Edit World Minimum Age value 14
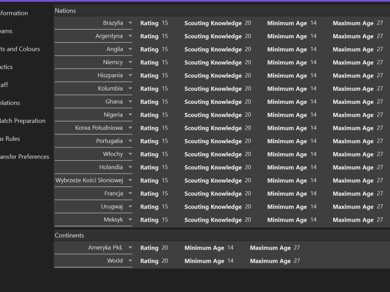 [x=230, y=261]
